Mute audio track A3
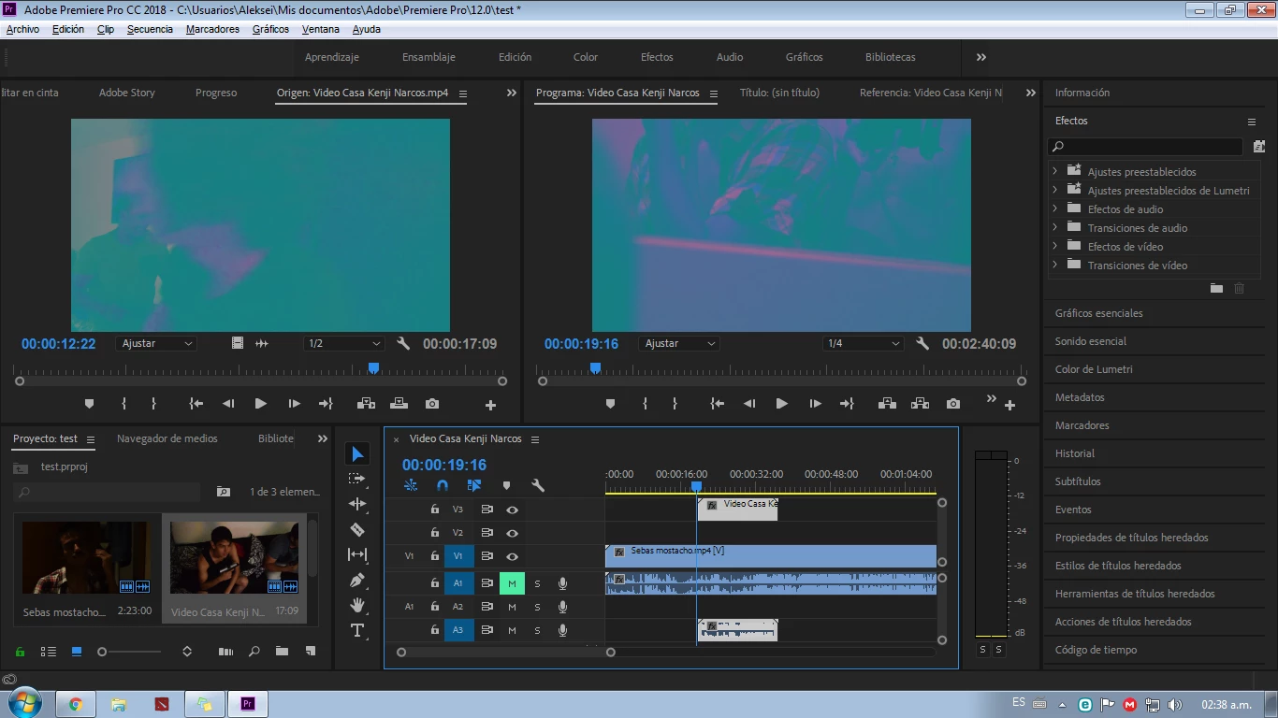This screenshot has width=1278, height=718. 512,630
